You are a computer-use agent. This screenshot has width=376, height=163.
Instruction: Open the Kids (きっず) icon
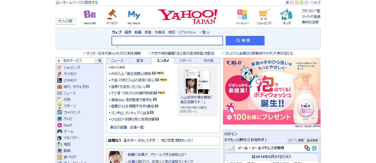pyautogui.click(x=286, y=14)
